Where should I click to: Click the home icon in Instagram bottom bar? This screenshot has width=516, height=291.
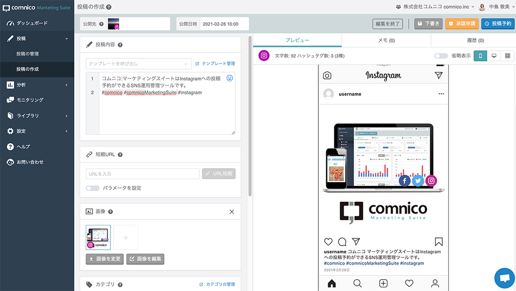[332, 283]
